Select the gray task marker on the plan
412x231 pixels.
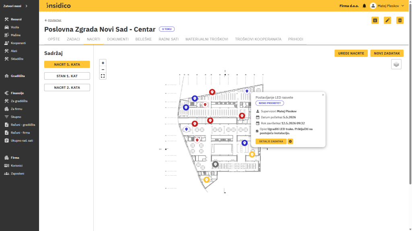216,164
